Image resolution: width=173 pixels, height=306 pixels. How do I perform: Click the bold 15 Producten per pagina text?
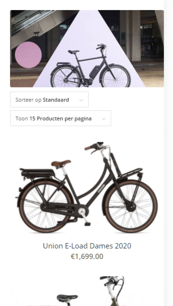[61, 118]
